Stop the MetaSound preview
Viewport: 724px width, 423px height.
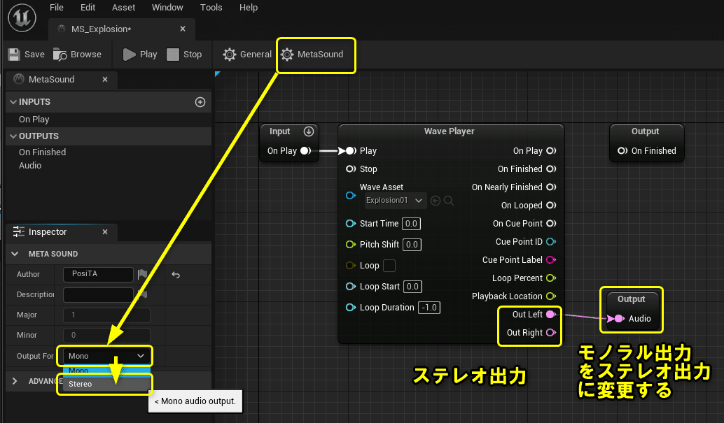[184, 55]
